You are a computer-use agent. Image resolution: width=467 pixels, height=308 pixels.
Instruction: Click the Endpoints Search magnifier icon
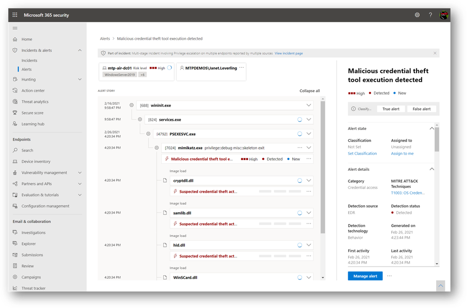pos(15,150)
